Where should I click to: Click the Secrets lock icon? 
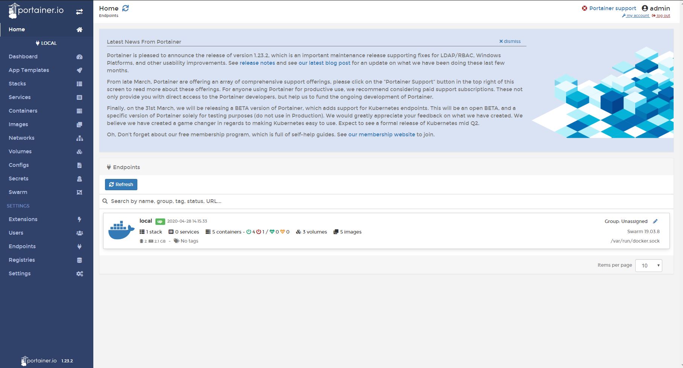[x=79, y=179]
